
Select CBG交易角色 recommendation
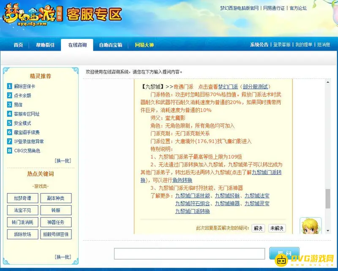pyautogui.click(x=27, y=151)
